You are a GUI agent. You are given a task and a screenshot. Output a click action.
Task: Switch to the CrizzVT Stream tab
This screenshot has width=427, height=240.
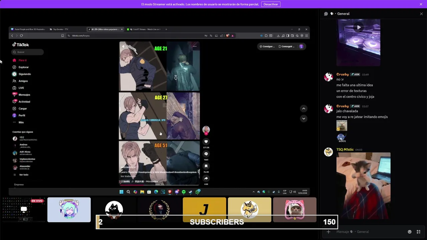point(143,29)
